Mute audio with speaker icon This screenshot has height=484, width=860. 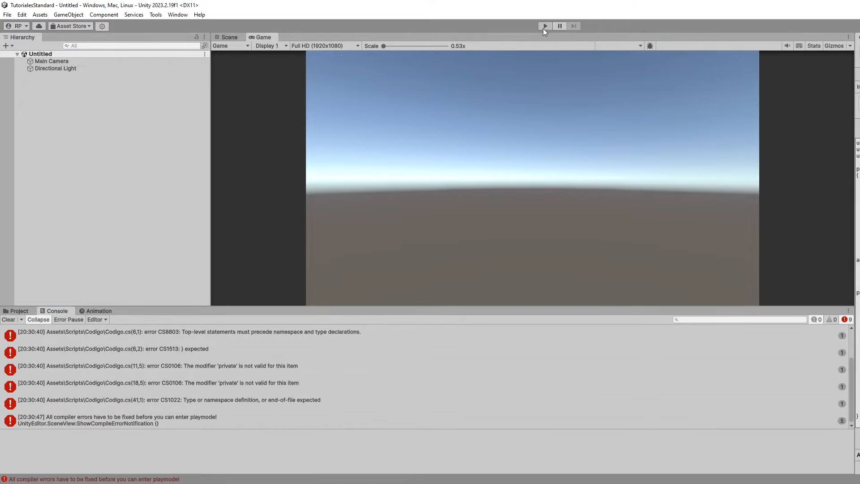point(787,46)
